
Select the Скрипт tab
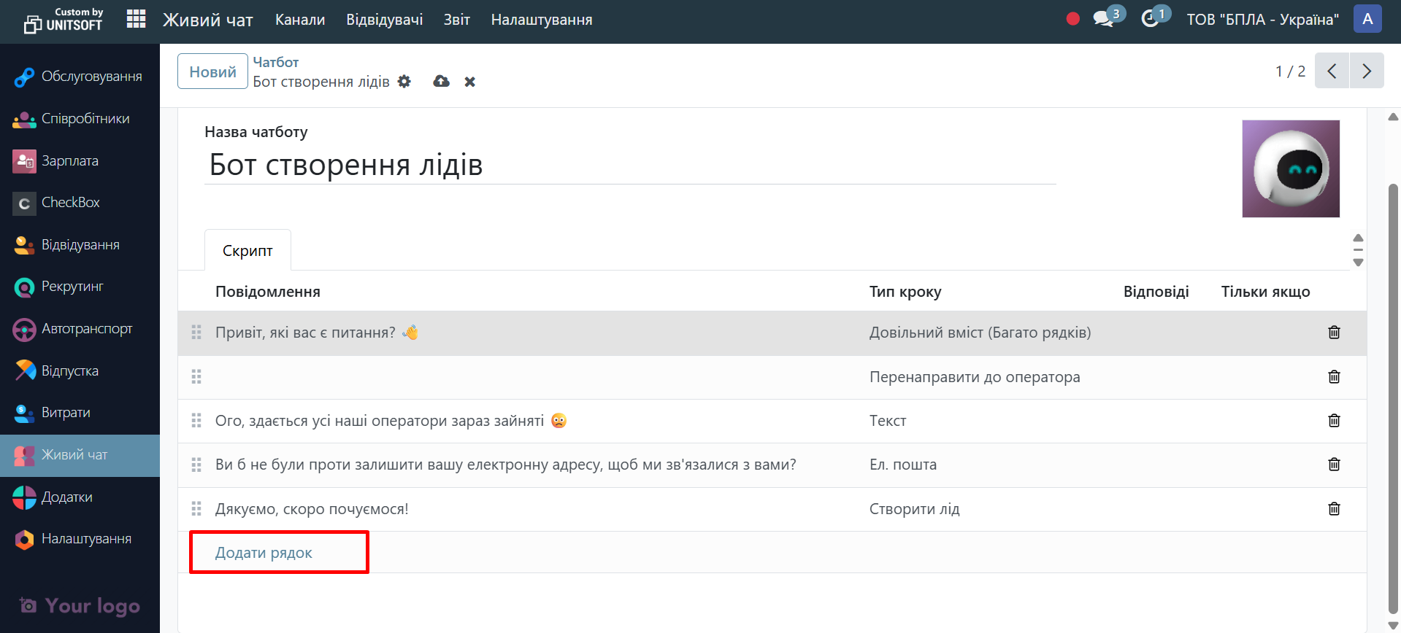tap(247, 251)
